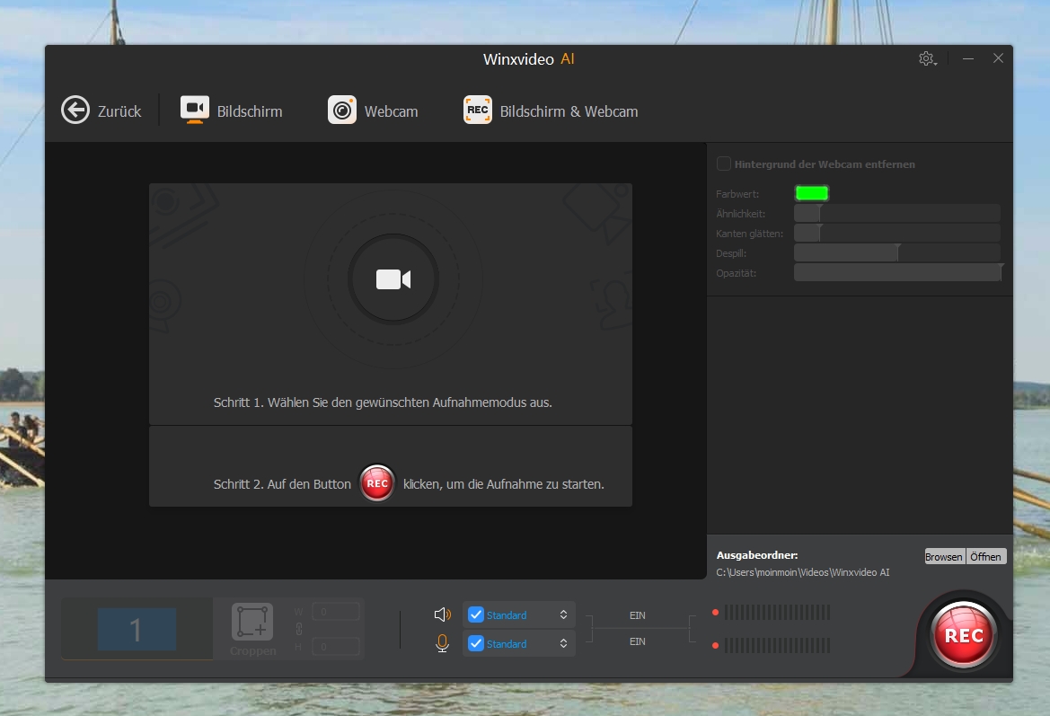Click the W width input field
This screenshot has height=716, width=1050.
point(336,612)
